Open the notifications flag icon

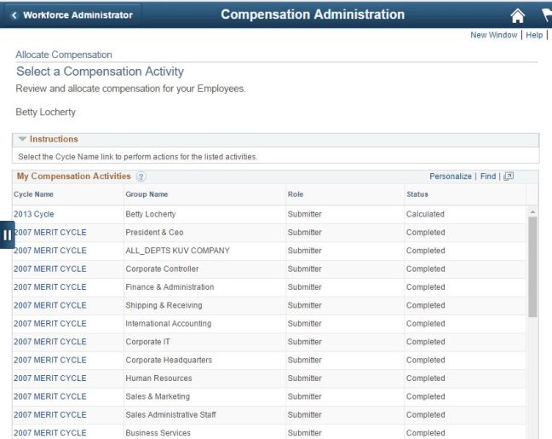point(545,14)
